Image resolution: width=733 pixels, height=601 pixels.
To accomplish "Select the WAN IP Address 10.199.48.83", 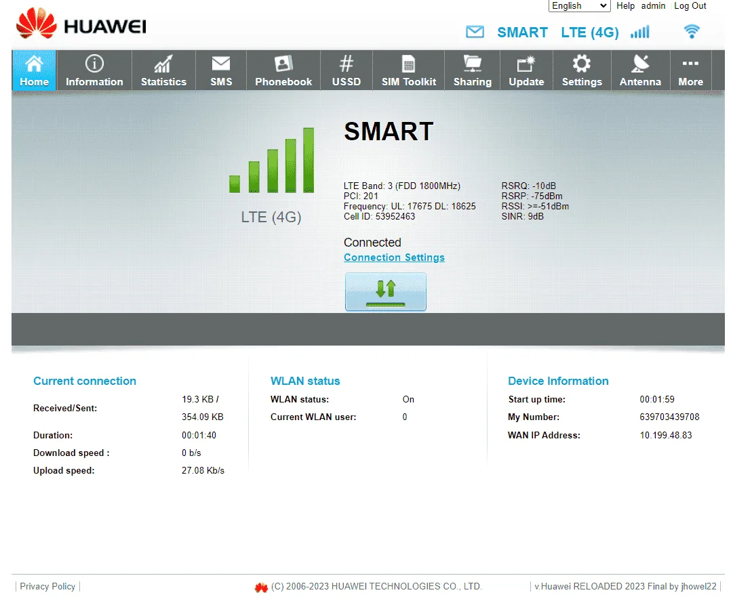I will tap(666, 435).
